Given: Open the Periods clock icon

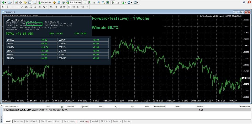Looking at the screenshot, I should (129, 2).
